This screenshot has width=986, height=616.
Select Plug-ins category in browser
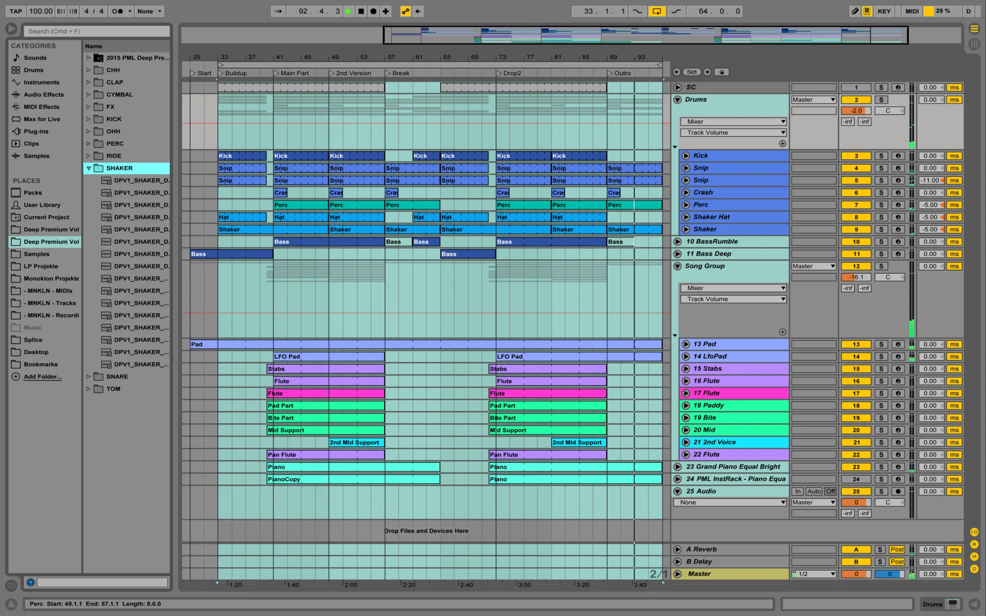[36, 131]
